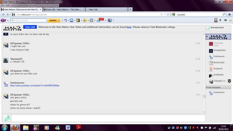Open Yahoo toolbar settings gear icon
Viewport: 233px width, 131px height.
[x=230, y=20]
